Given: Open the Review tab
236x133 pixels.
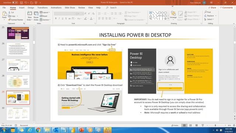Looking at the screenshot, I should click(81, 7).
